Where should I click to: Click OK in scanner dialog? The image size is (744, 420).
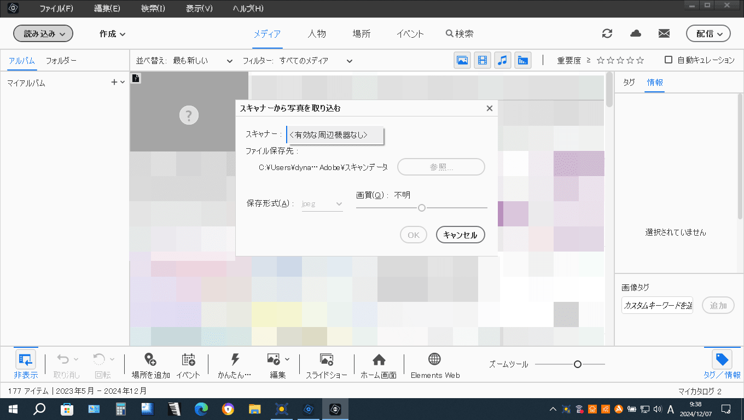coord(414,235)
